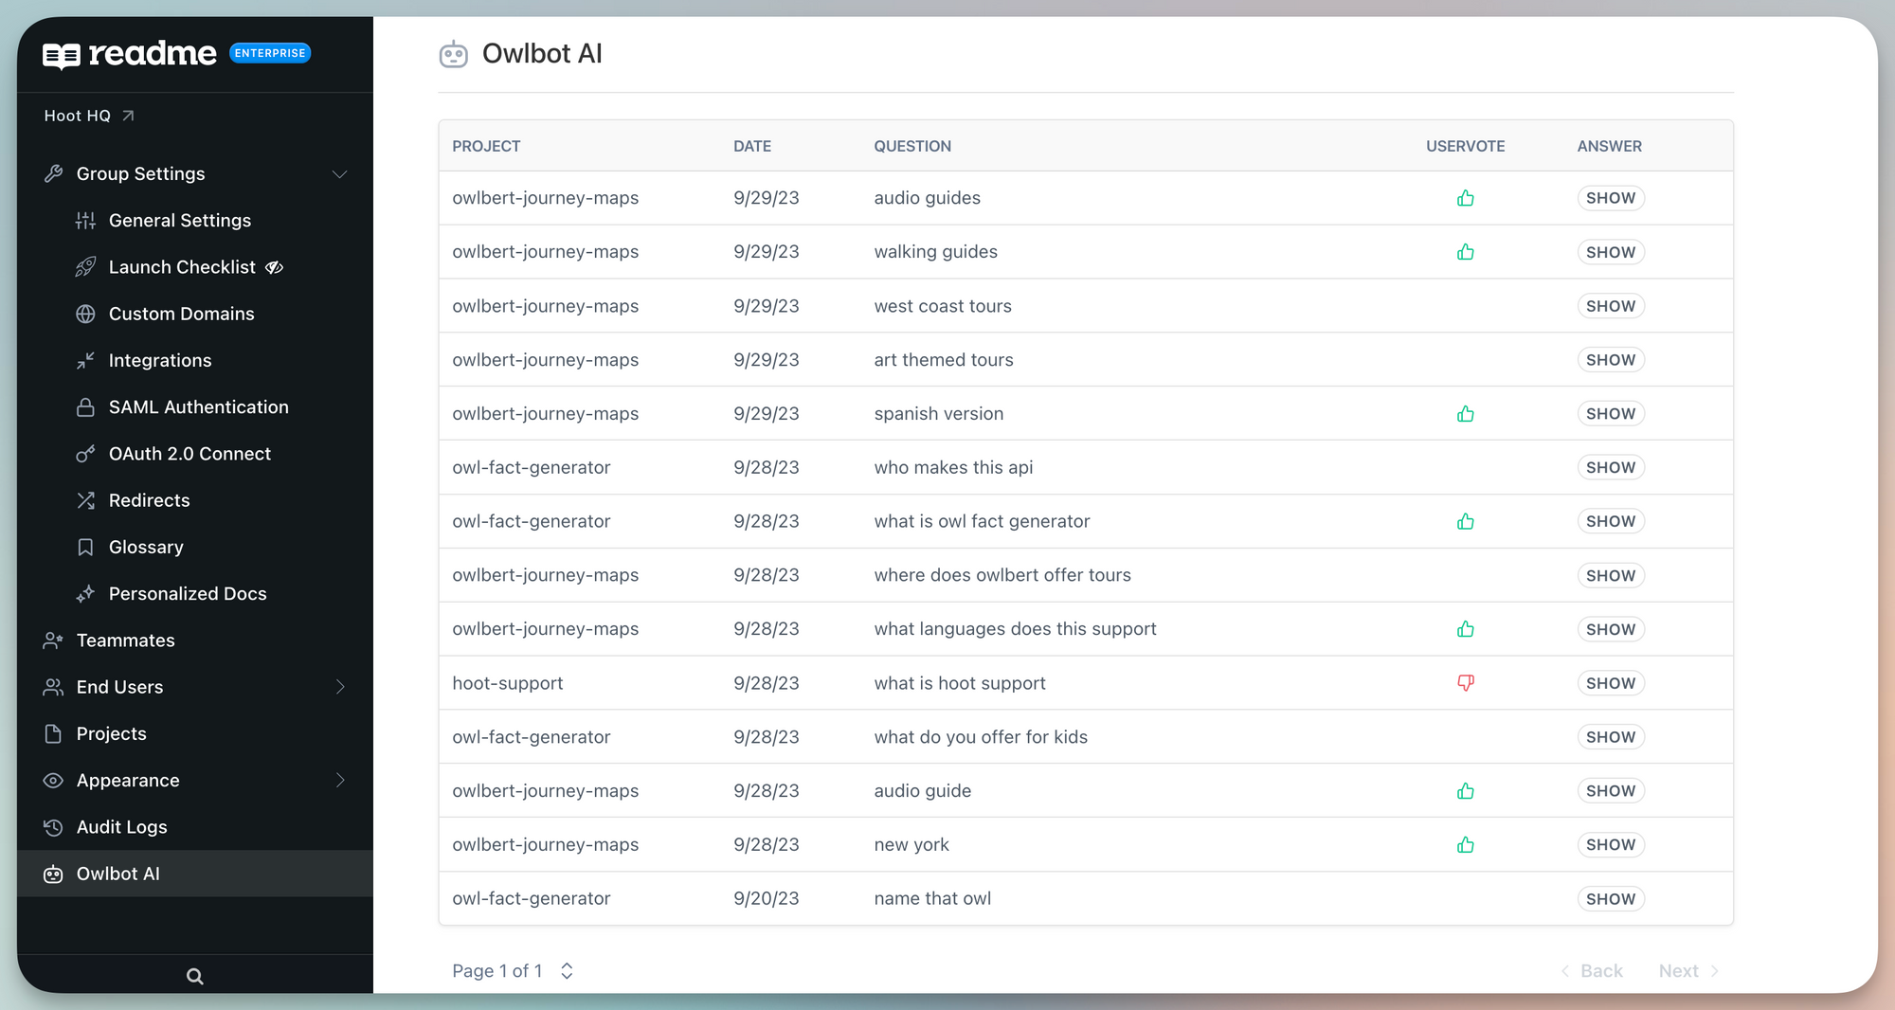Show answer for where does owlbert offer tours
Screen dimensions: 1895x1010
pyautogui.click(x=1611, y=576)
